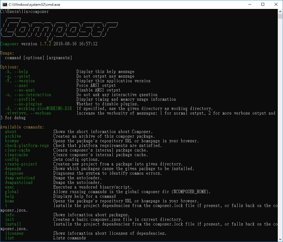Click the date 2018-08-16 16:57:12
Viewport: 283px width, 242px height.
(x=75, y=44)
